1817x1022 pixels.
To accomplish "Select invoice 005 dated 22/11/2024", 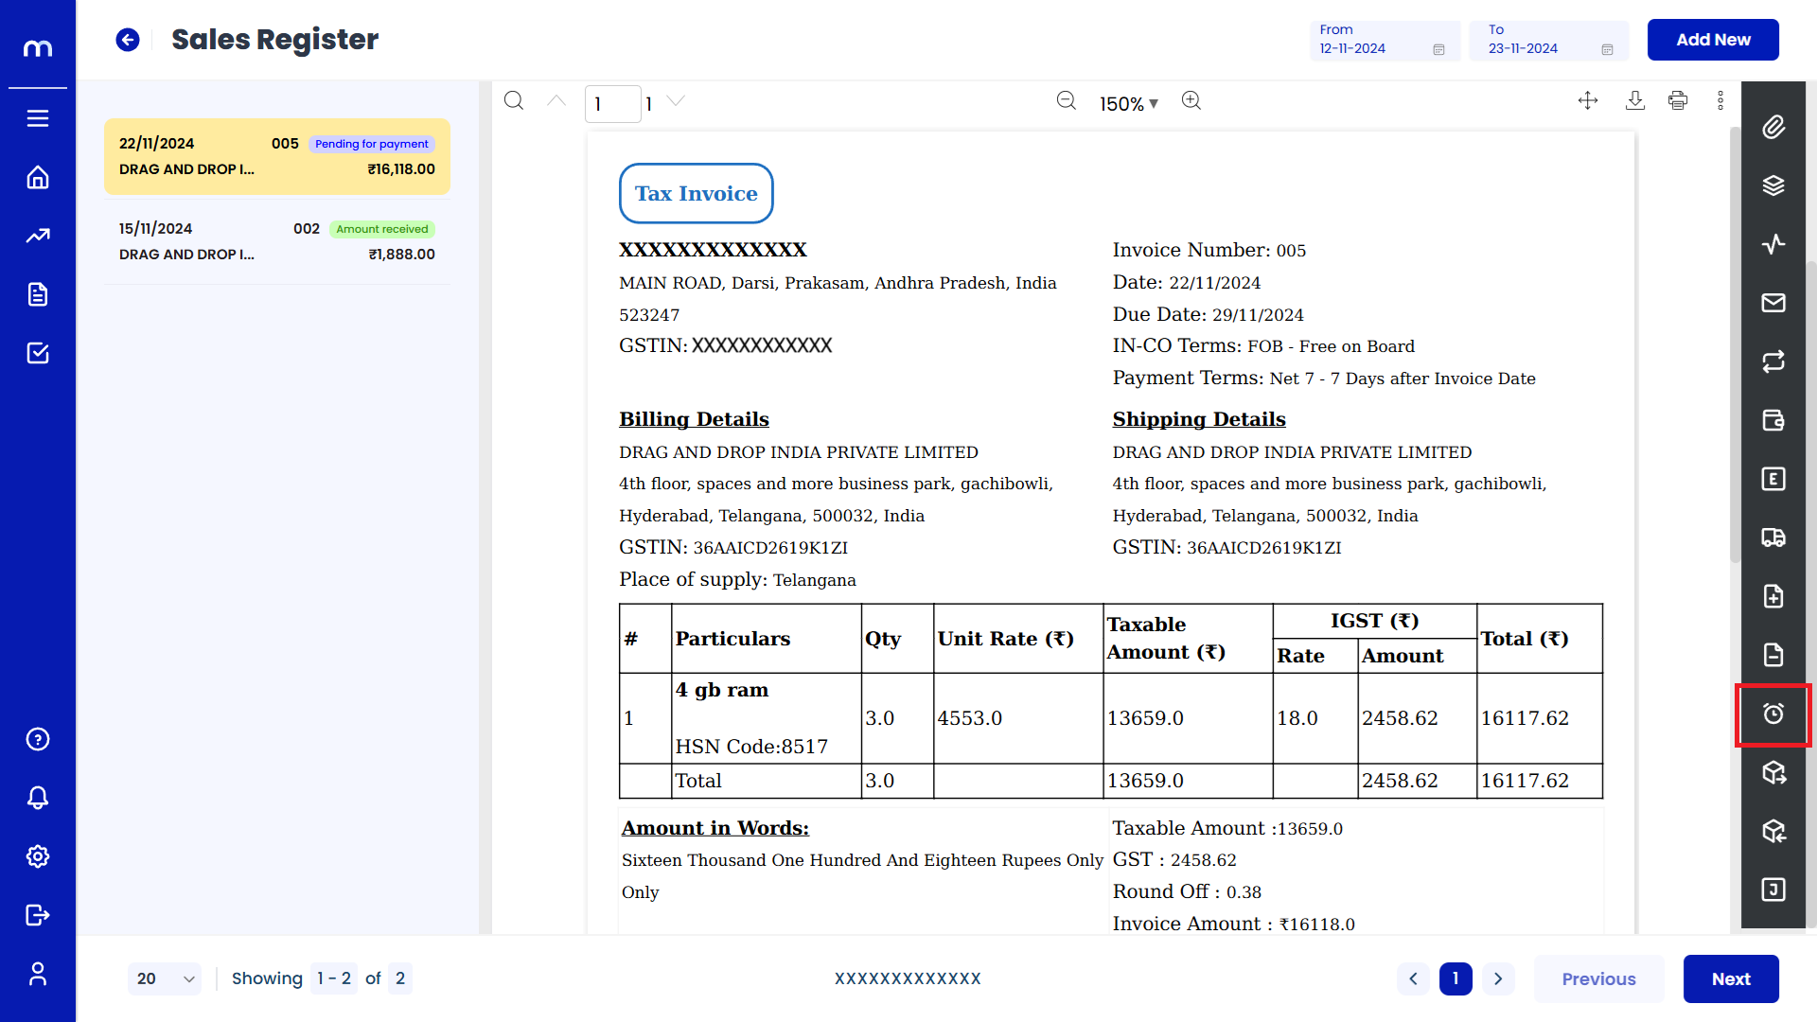I will click(x=277, y=156).
